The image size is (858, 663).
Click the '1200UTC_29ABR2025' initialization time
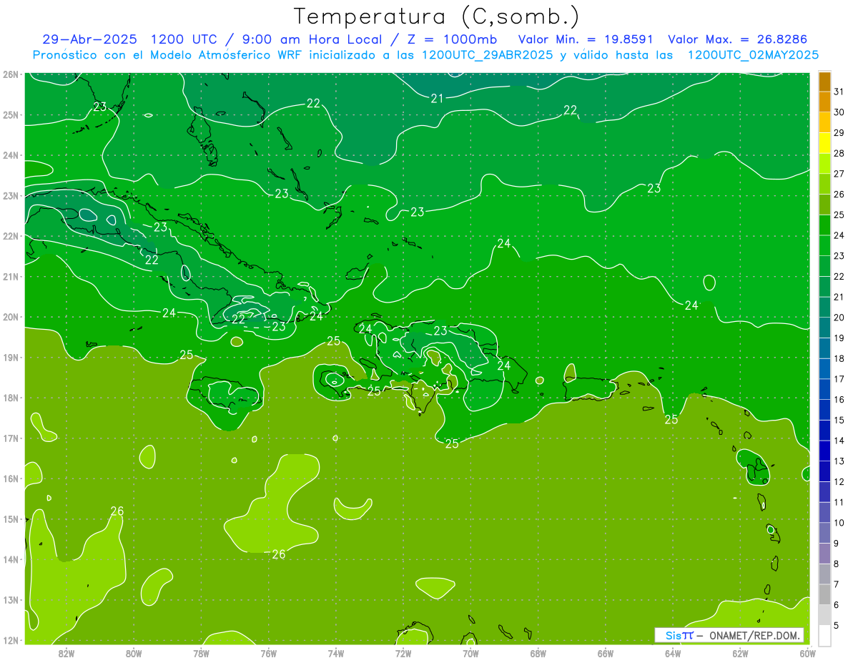pyautogui.click(x=488, y=54)
